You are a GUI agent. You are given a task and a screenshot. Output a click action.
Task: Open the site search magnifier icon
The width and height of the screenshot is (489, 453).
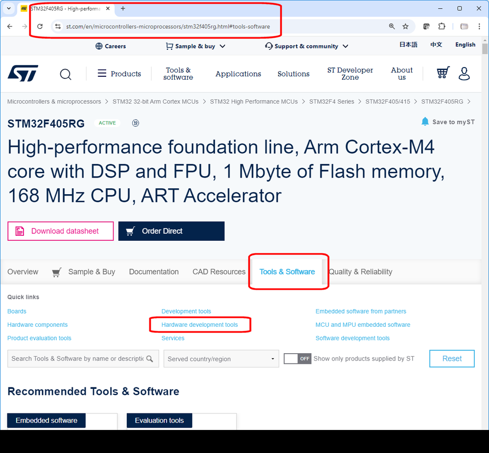tap(66, 74)
